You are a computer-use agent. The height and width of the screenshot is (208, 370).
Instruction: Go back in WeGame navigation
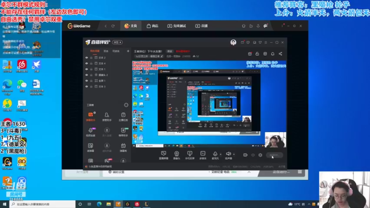[x=105, y=26]
